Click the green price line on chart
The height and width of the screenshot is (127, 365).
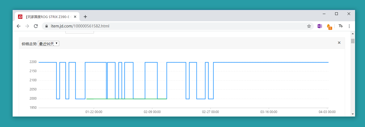tap(127, 99)
